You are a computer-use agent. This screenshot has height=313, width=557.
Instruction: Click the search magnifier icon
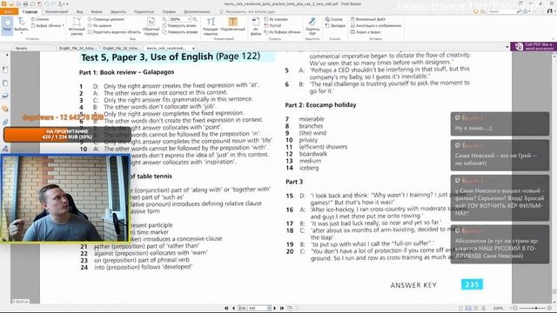point(519,11)
